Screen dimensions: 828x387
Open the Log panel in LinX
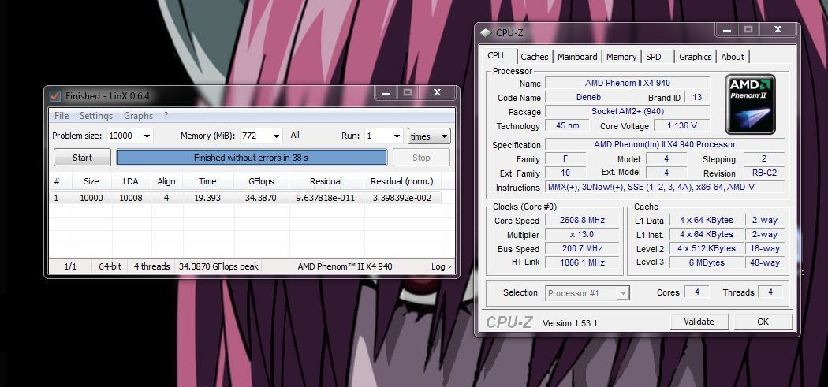pyautogui.click(x=441, y=266)
